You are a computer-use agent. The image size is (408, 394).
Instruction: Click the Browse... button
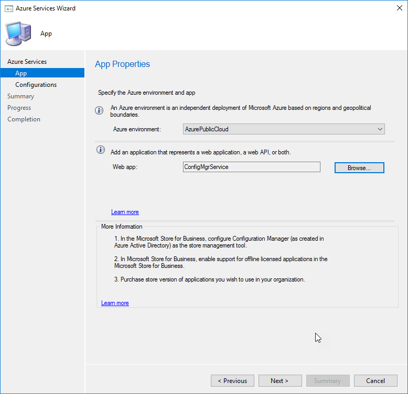coord(359,167)
